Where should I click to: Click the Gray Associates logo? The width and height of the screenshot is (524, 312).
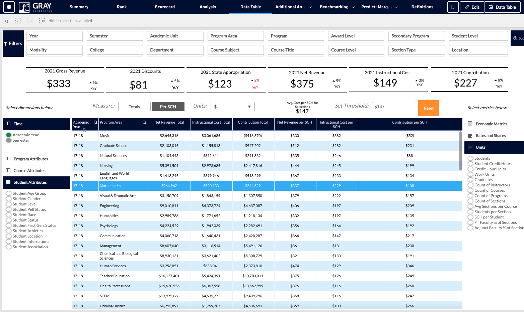tap(35, 7)
